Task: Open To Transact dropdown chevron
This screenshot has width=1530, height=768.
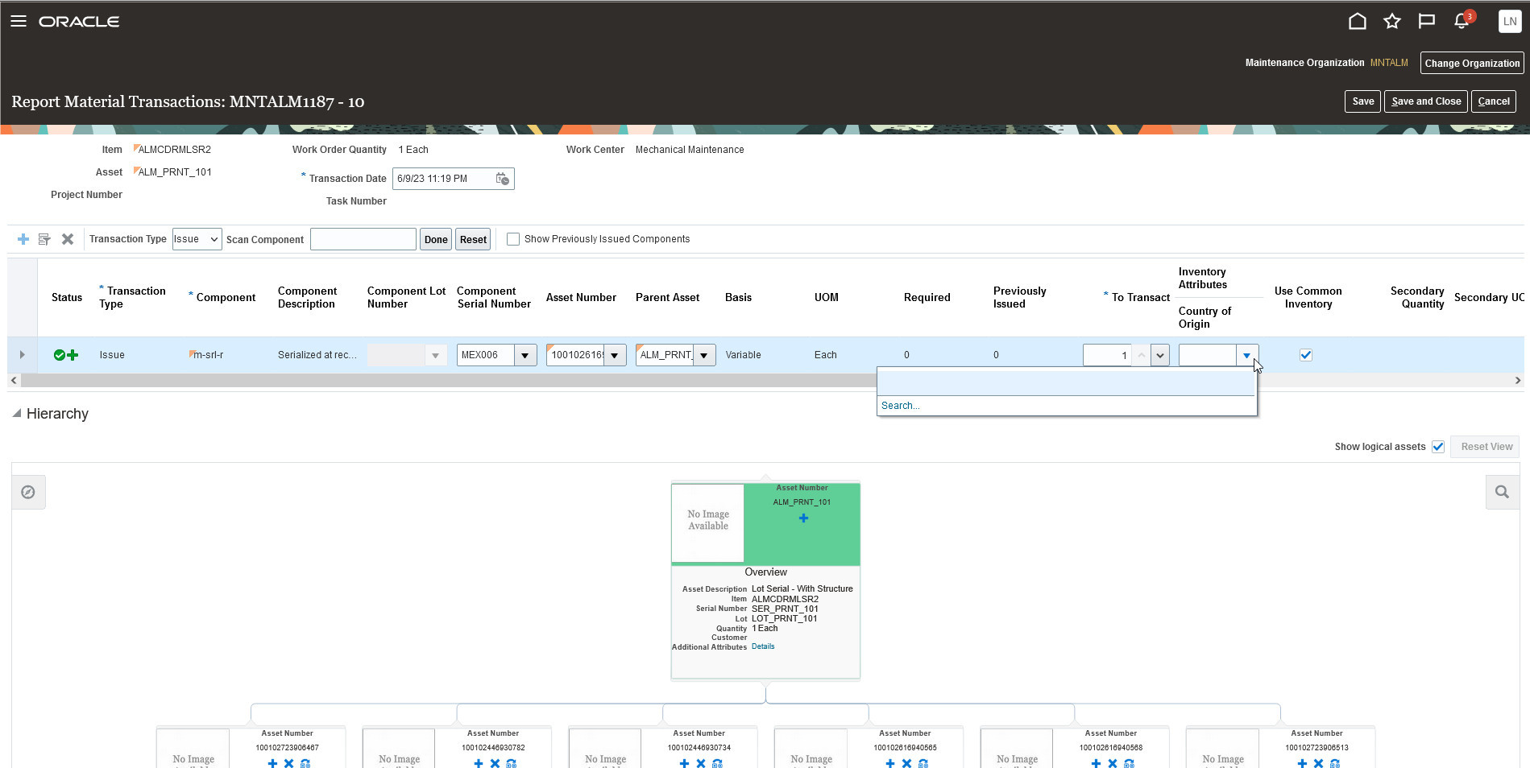Action: 1160,355
